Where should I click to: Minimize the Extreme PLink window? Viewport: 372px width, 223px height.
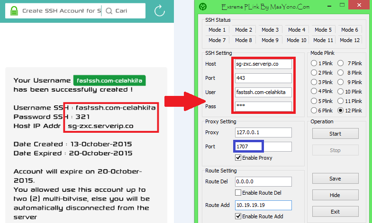[329, 6]
